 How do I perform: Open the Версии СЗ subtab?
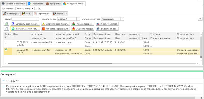click(x=60, y=14)
